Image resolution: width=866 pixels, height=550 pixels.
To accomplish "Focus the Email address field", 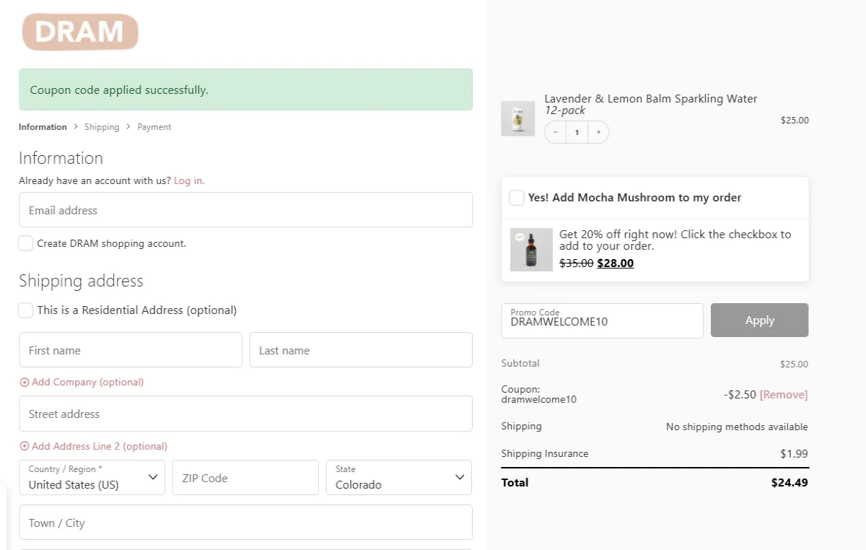I will click(245, 210).
